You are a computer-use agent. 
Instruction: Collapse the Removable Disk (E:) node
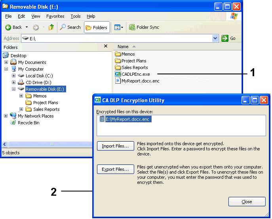(x=13, y=89)
